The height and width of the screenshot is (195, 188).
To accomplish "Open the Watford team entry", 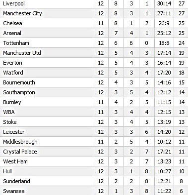I will tap(13, 73).
